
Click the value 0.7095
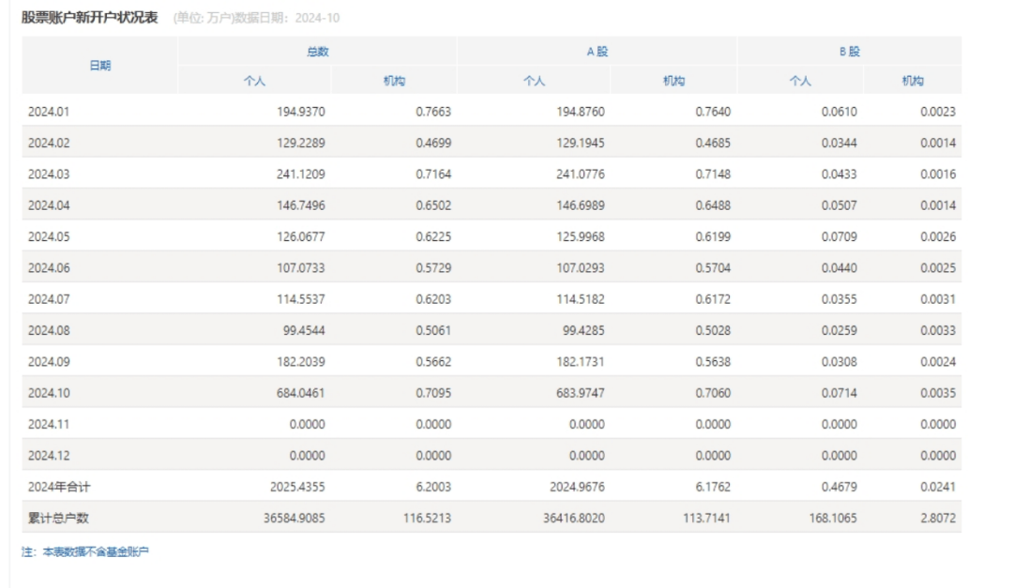[433, 393]
